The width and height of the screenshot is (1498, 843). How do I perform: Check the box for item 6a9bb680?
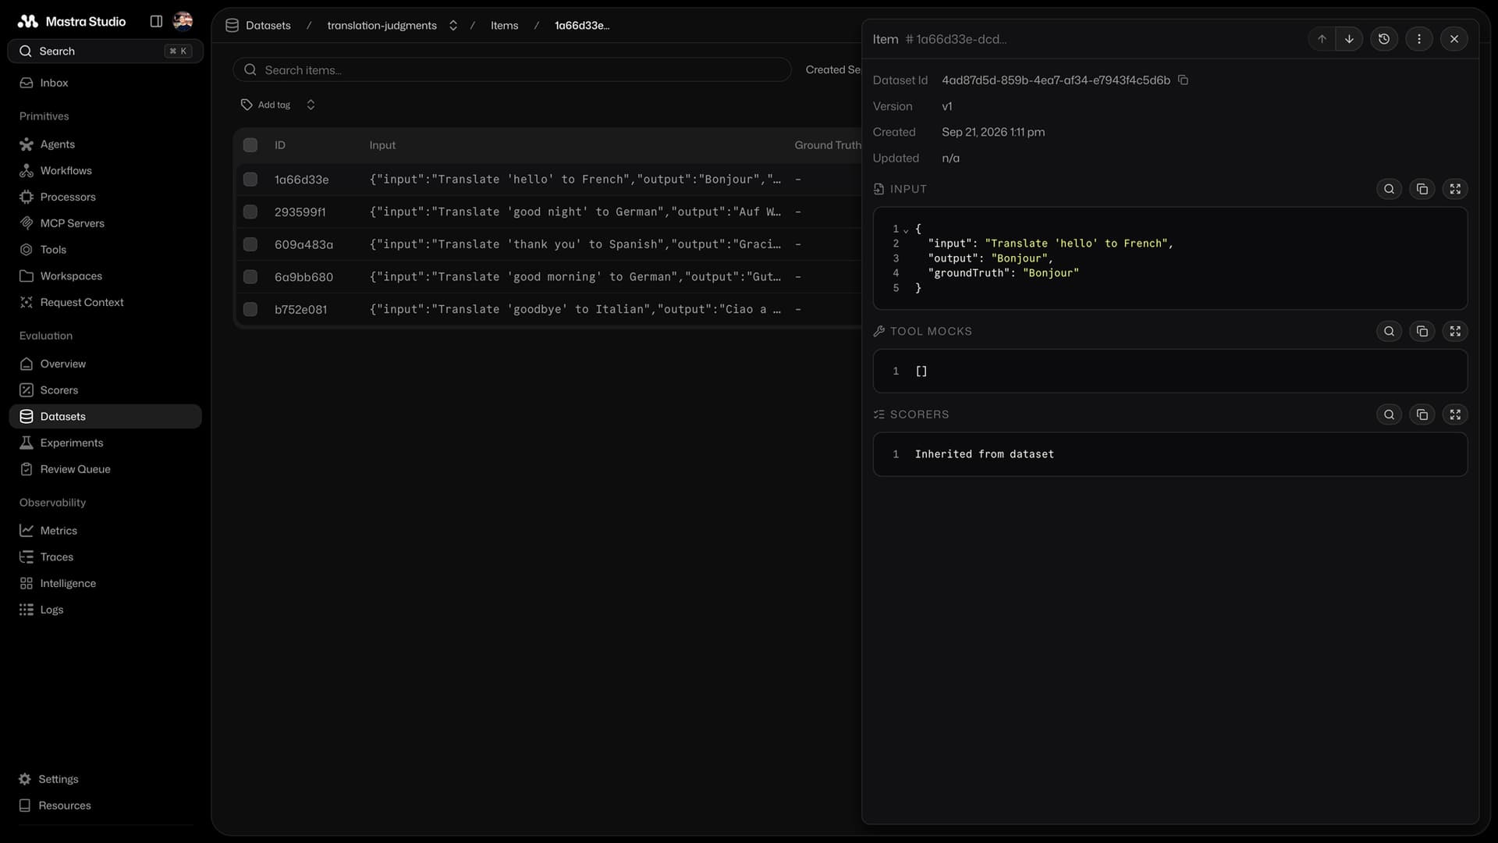(250, 277)
